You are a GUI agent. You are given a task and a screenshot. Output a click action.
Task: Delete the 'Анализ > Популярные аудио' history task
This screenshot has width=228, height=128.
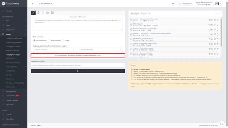(x=218, y=49)
